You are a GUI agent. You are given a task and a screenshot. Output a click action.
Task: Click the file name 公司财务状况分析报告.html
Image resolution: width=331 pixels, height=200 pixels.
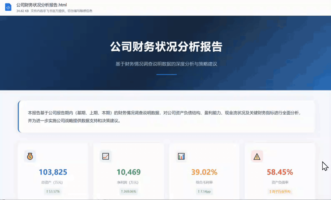42,5
